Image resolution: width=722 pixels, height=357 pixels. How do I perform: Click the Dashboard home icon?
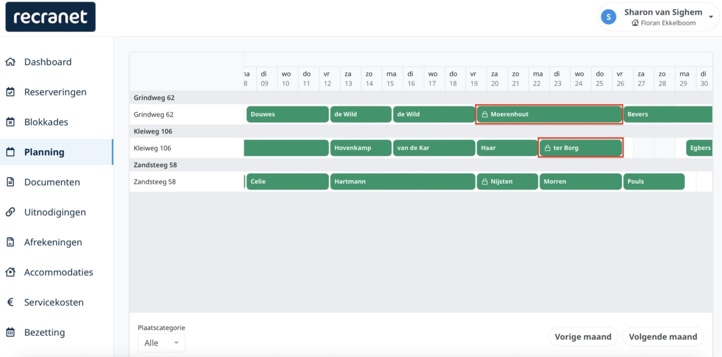coord(10,62)
